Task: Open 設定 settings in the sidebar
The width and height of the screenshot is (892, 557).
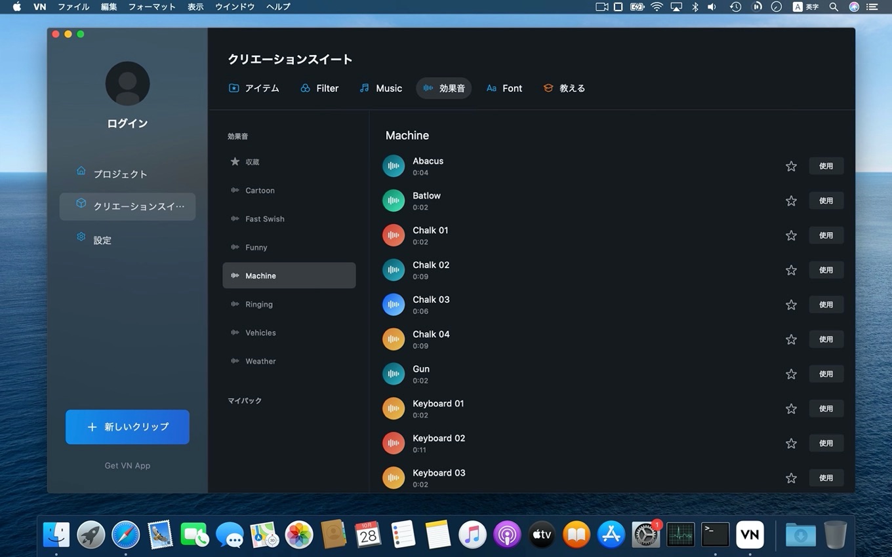Action: click(127, 240)
